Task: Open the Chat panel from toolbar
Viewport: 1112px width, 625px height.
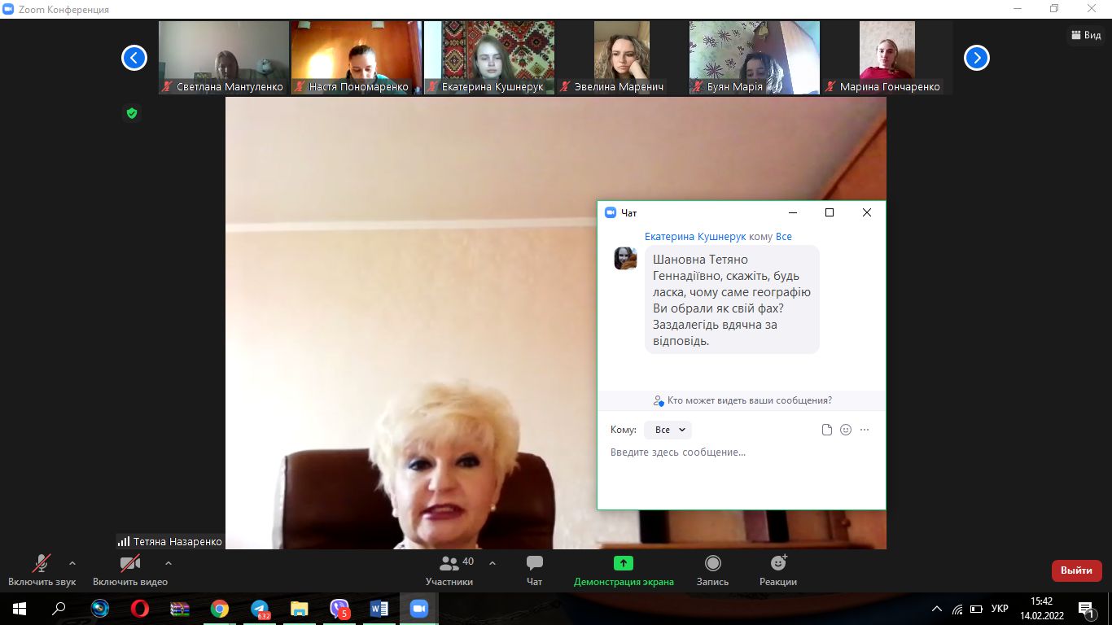Action: [534, 570]
